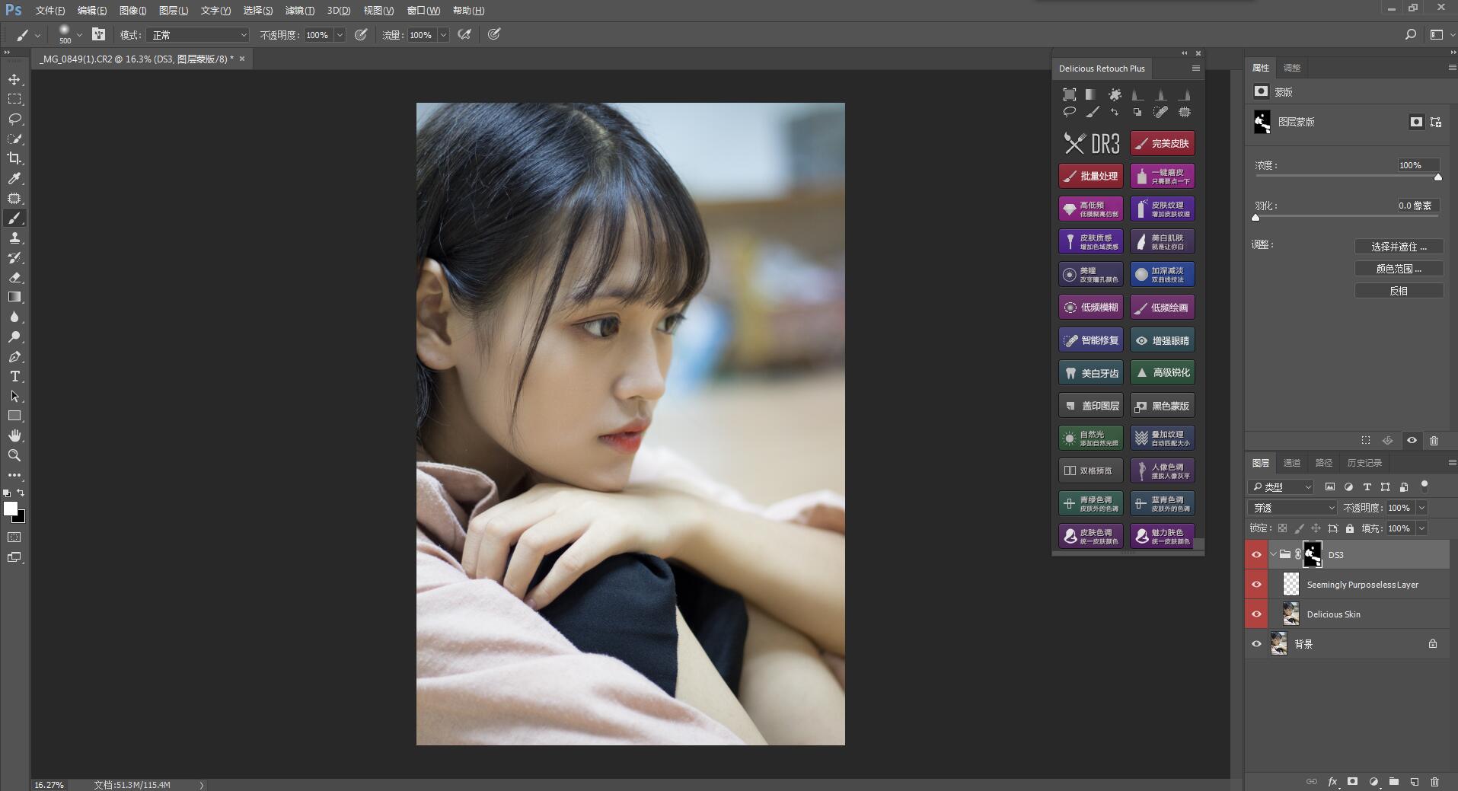
Task: Select the Lasso tool
Action: point(14,120)
